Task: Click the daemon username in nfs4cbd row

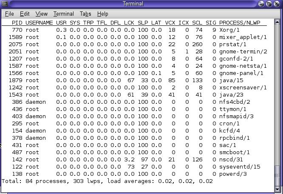Action: (36, 102)
